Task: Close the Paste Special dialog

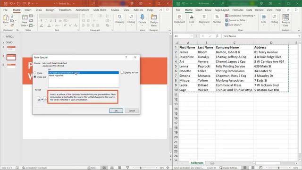Action: pyautogui.click(x=135, y=57)
